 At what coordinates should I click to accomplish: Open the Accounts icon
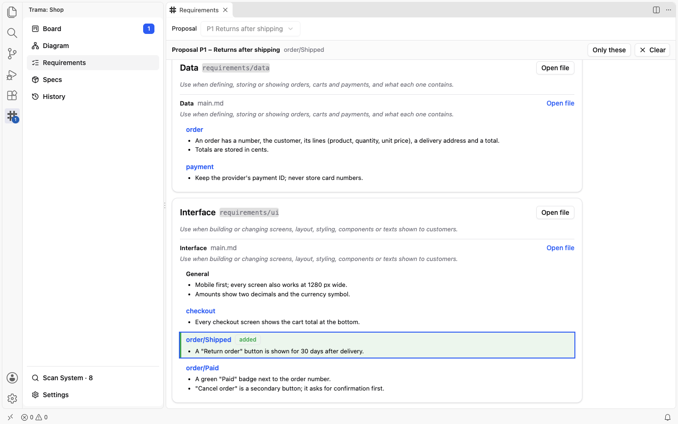[x=12, y=378]
